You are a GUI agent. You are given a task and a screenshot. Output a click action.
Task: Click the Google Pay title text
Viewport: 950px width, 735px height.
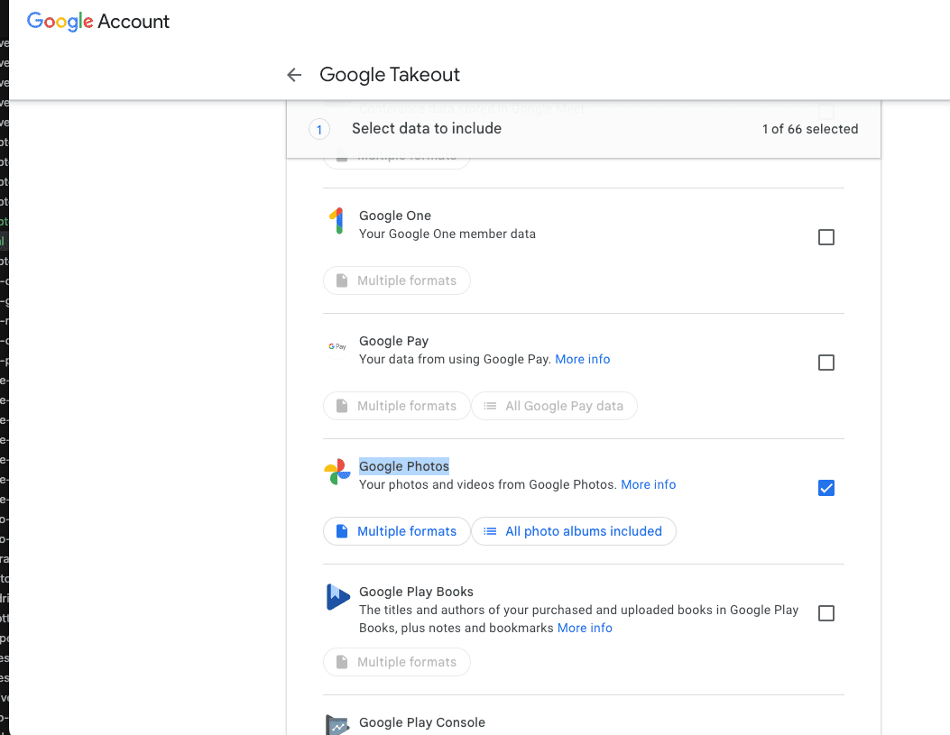(394, 341)
